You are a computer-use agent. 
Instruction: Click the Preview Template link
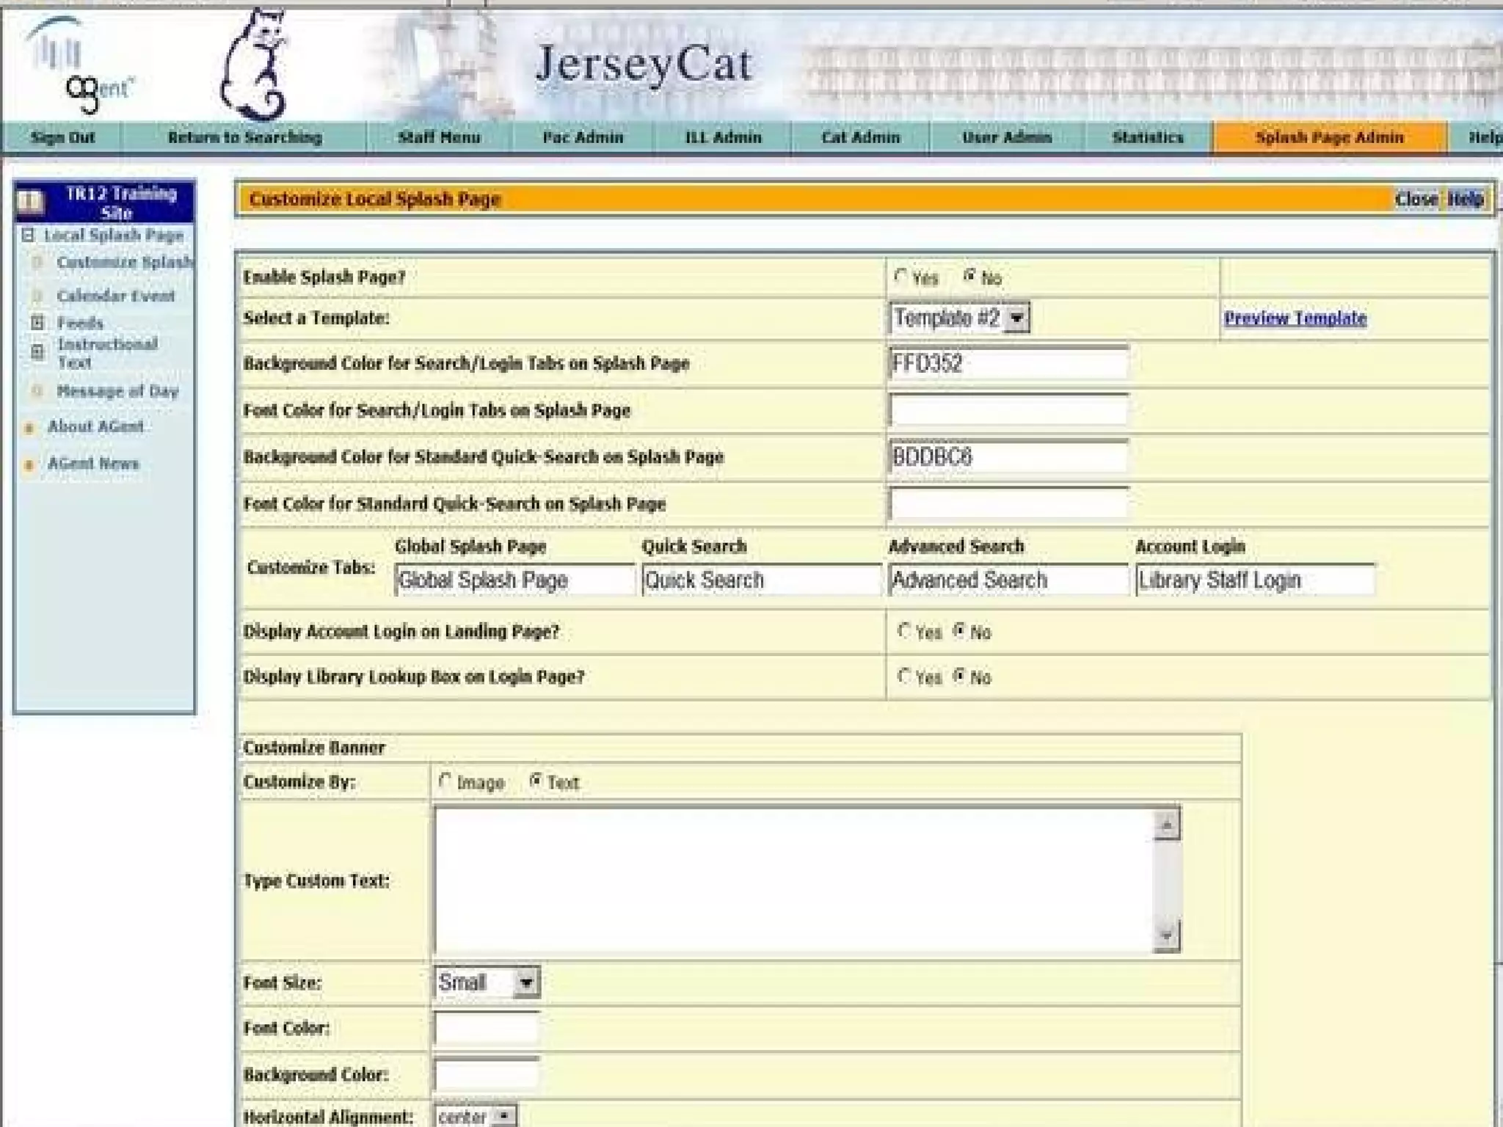click(1295, 318)
